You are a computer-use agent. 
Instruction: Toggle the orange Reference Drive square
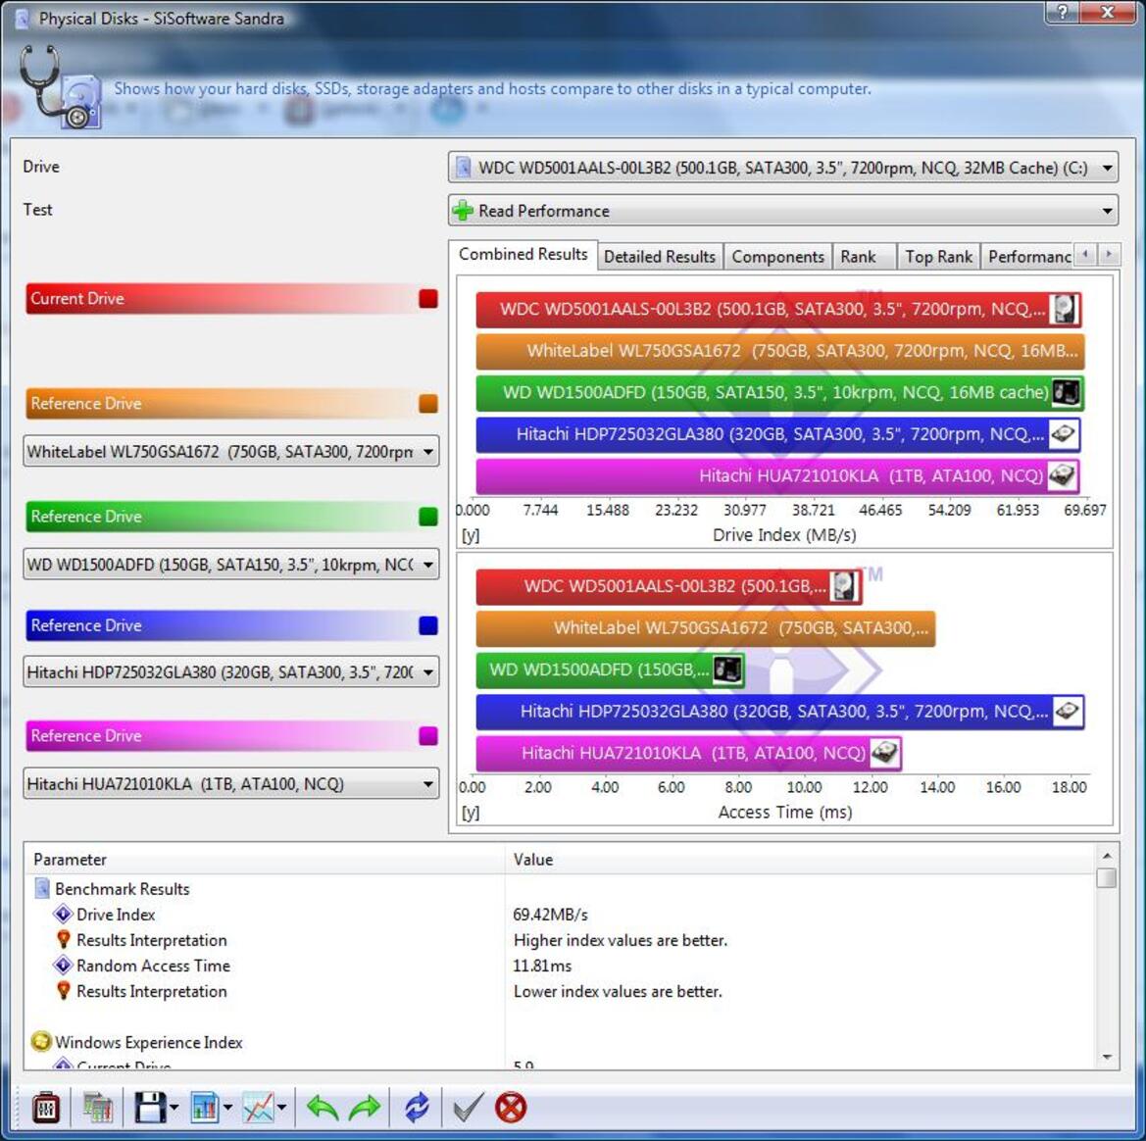[428, 404]
